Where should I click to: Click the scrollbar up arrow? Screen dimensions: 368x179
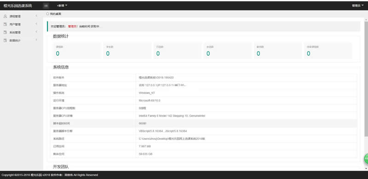point(366,19)
